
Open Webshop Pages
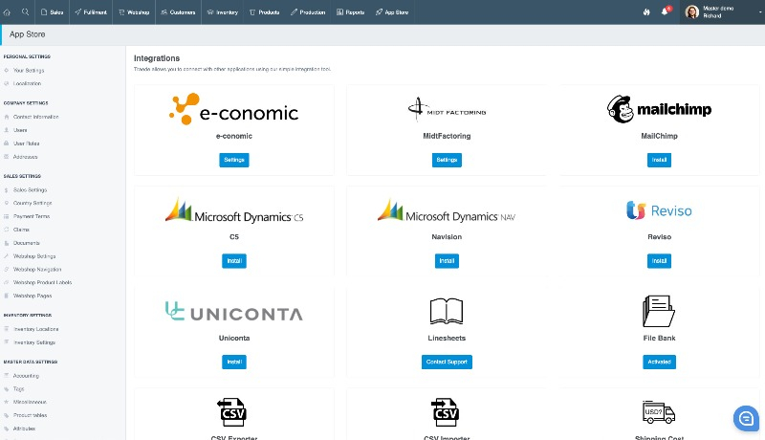click(x=33, y=296)
